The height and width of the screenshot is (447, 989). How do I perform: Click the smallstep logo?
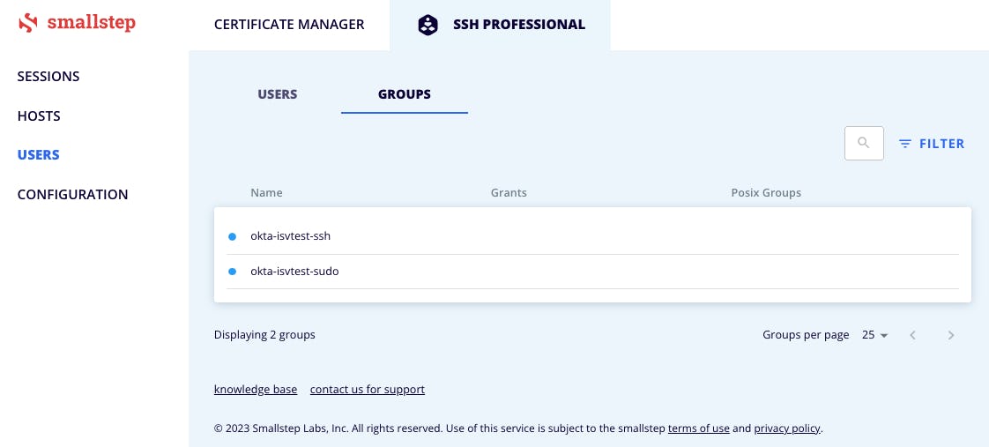[77, 24]
